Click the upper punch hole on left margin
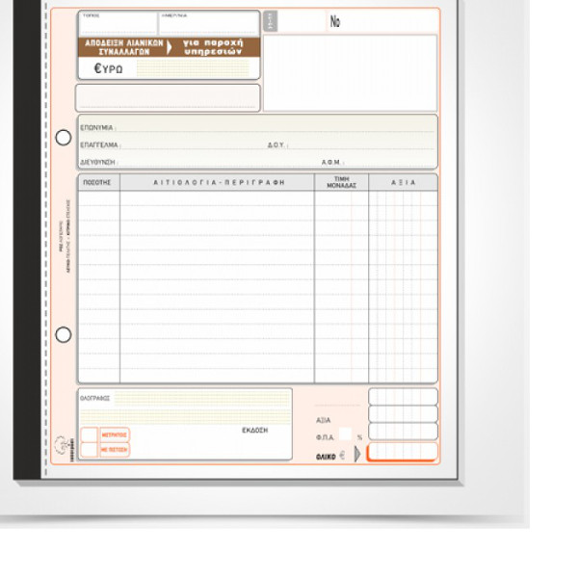The height and width of the screenshot is (578, 578). point(64,138)
